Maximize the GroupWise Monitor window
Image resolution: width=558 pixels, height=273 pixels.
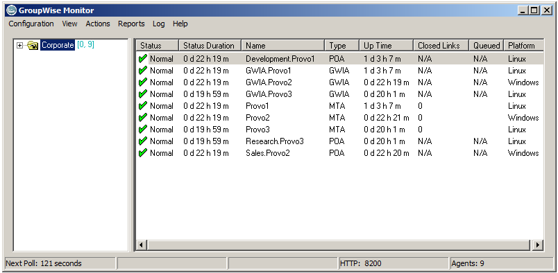click(534, 10)
